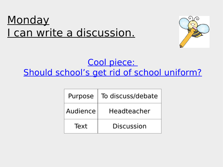223x167 pixels.
Task: Click the bee's right blue wing
Action: pyautogui.click(x=203, y=29)
